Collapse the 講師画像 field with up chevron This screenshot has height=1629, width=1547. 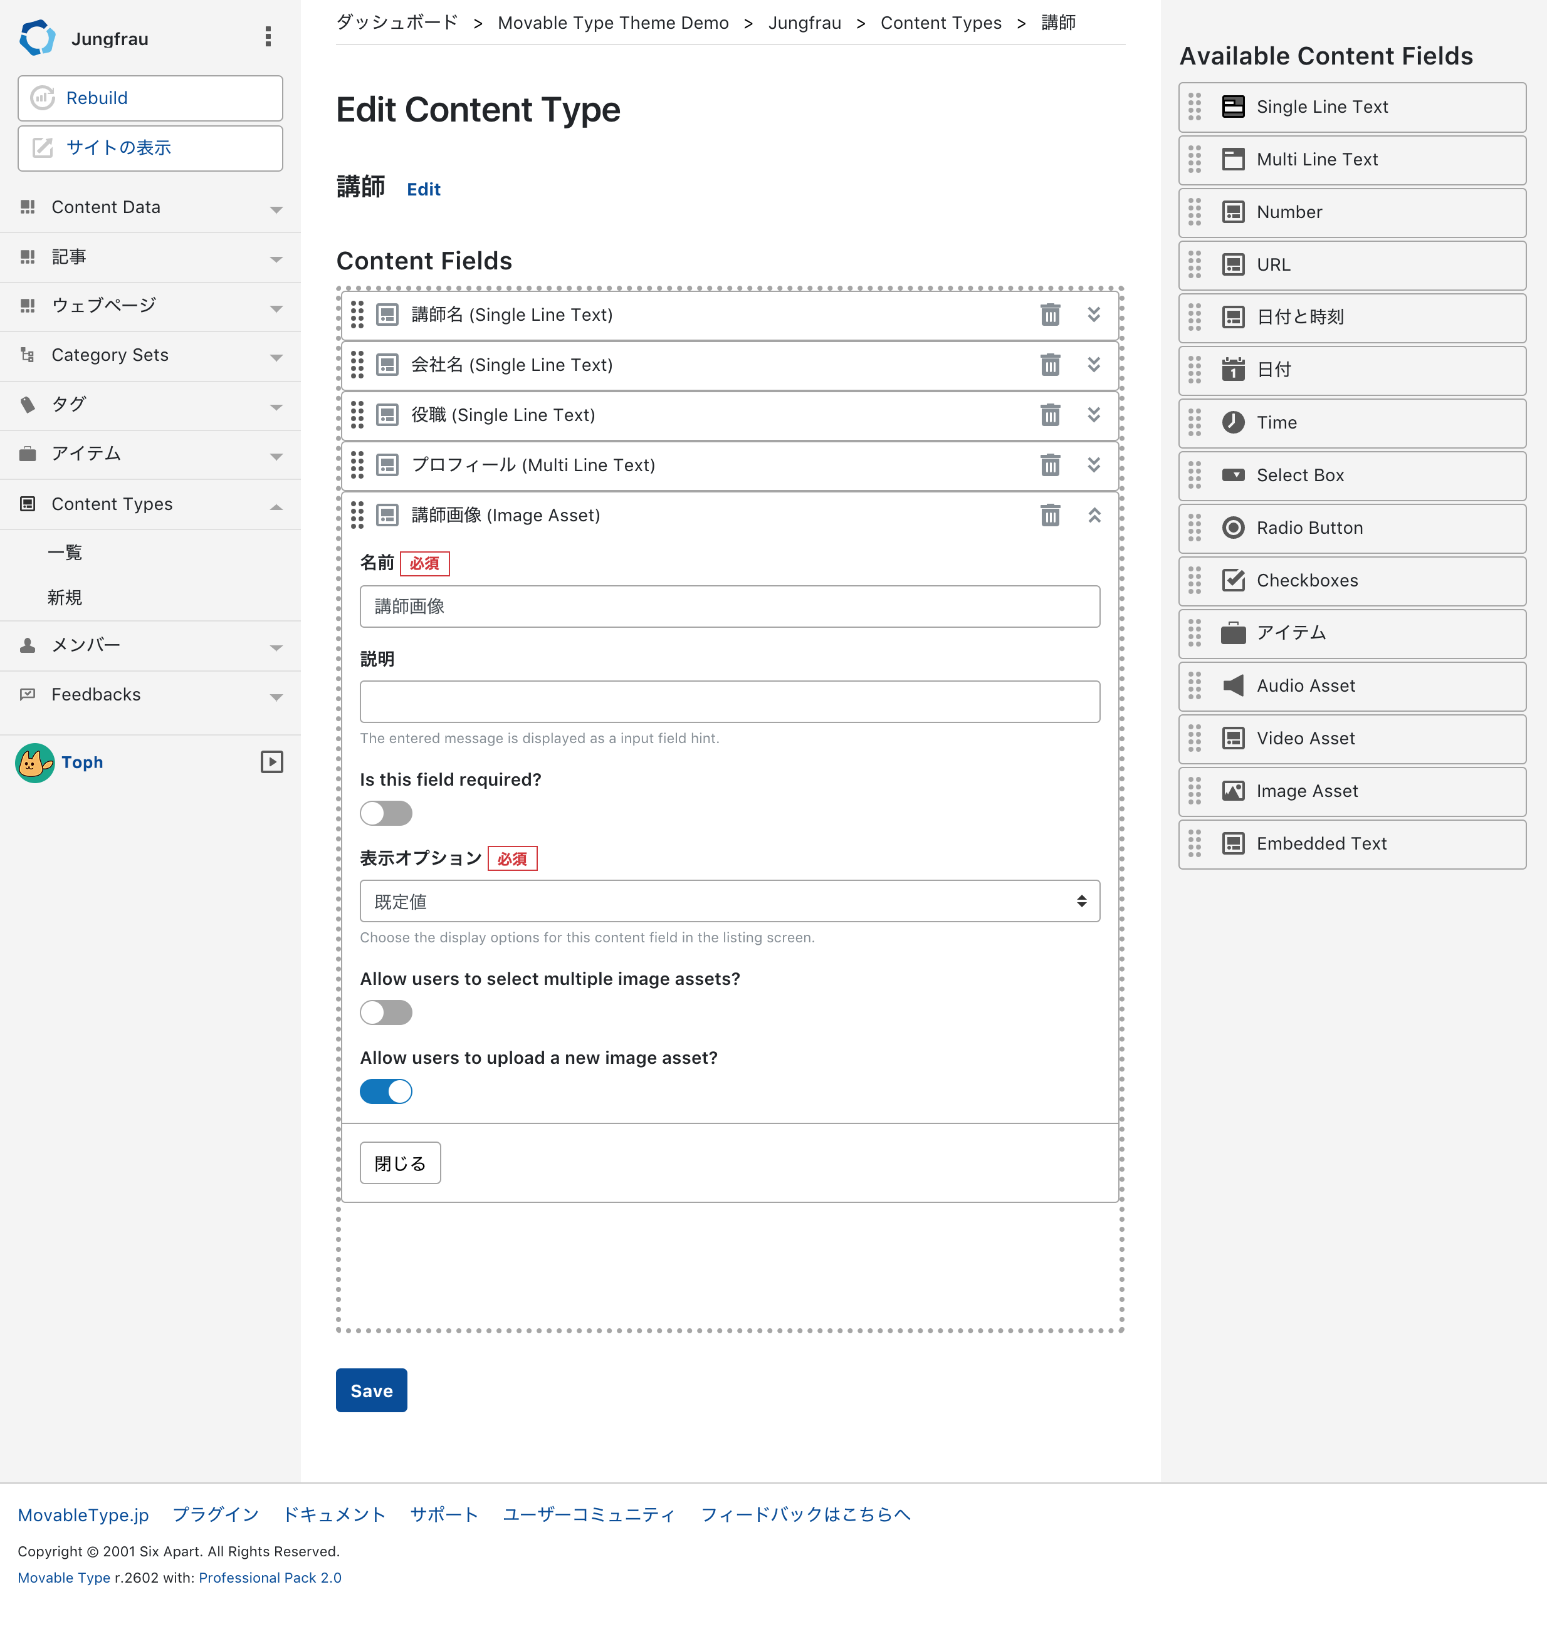pyautogui.click(x=1093, y=515)
